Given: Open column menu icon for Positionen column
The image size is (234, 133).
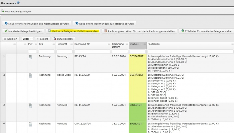Looking at the screenshot, I should click(x=232, y=44).
